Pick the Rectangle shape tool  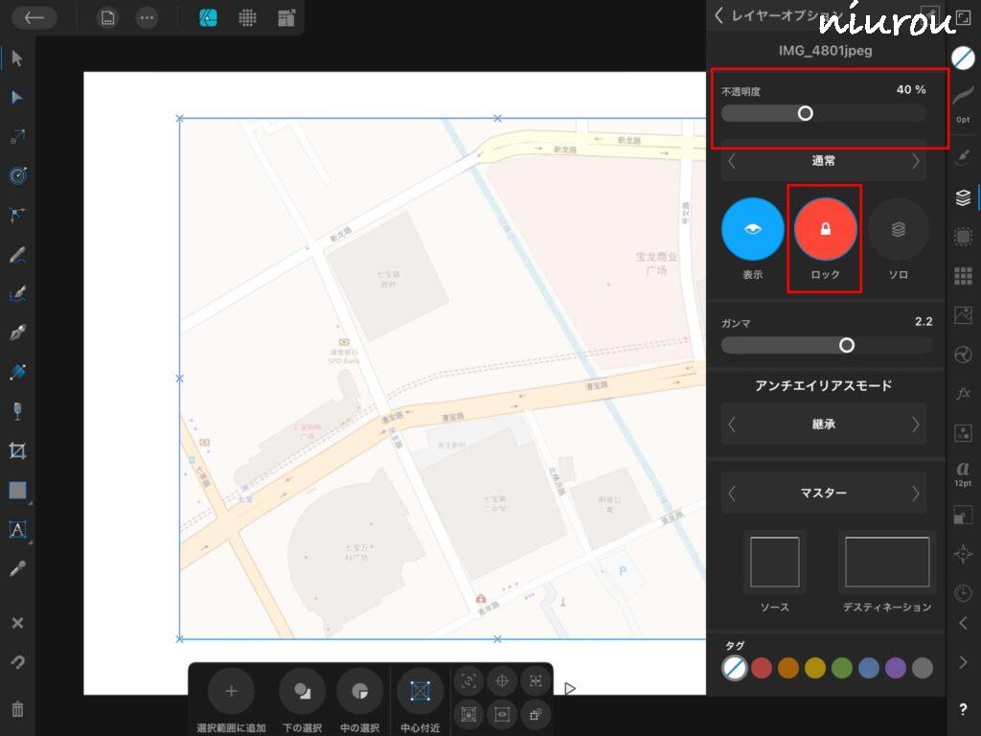(17, 490)
